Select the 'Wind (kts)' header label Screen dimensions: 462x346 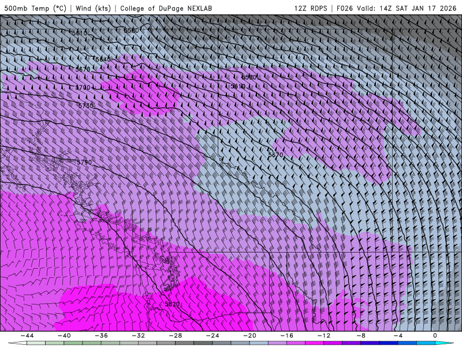pos(93,8)
